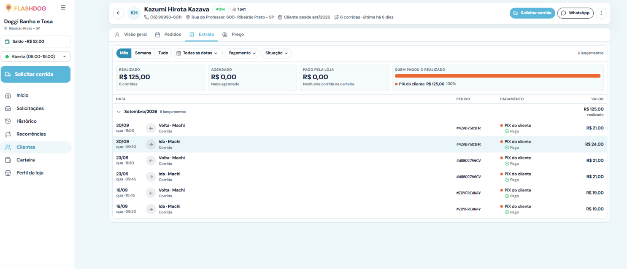Click return arrow icon for 23/09 Volta

[151, 161]
